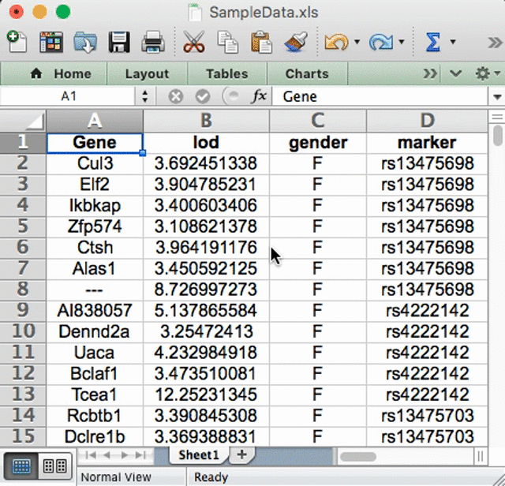Click cell with value 8.726997273

coord(206,290)
